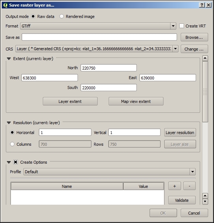214x223 pixels.
Task: Click the vertical scrollbar handle
Action: coord(205,92)
